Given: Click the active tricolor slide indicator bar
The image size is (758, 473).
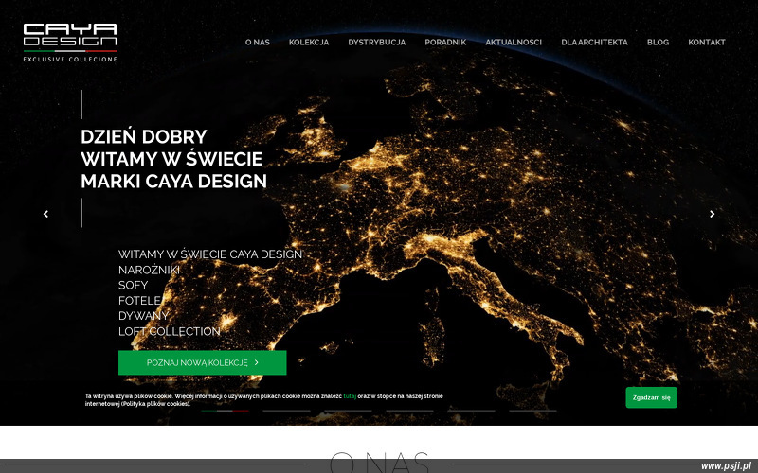Looking at the screenshot, I should 225,411.
